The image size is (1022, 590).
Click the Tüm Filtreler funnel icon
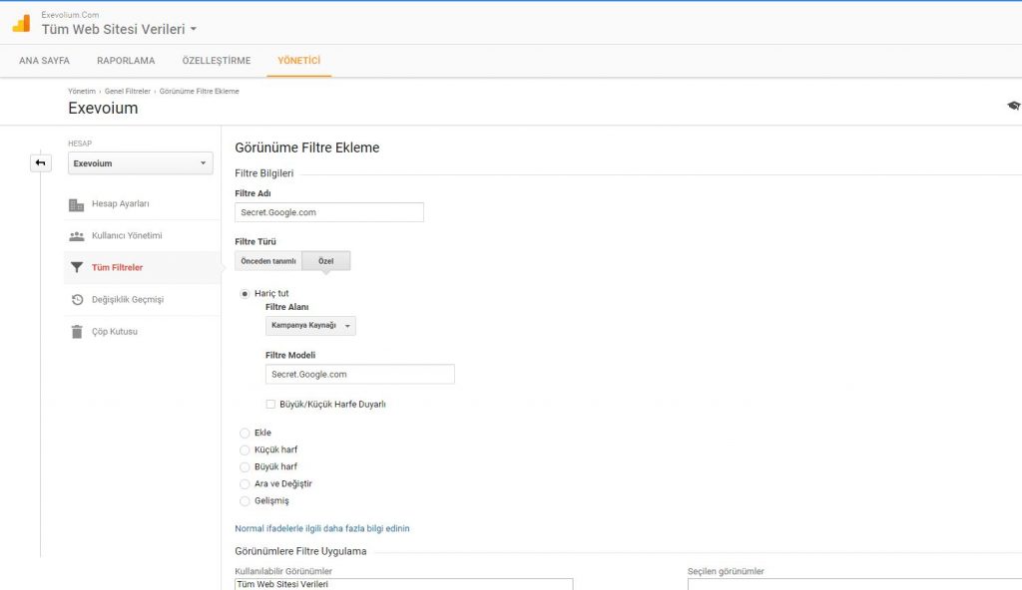pyautogui.click(x=77, y=268)
